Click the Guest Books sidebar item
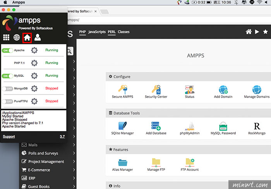This screenshot has width=271, height=189. (48, 186)
